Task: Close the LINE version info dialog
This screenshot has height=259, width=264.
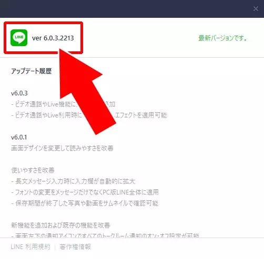Action: click(256, 8)
